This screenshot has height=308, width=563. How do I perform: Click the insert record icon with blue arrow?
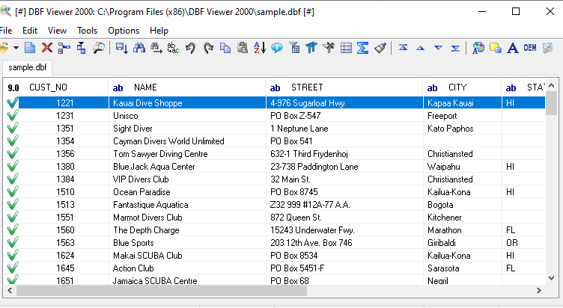click(x=64, y=48)
